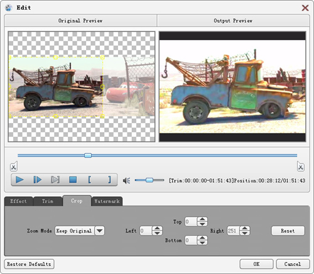Click the Top crop value field

click(x=191, y=222)
